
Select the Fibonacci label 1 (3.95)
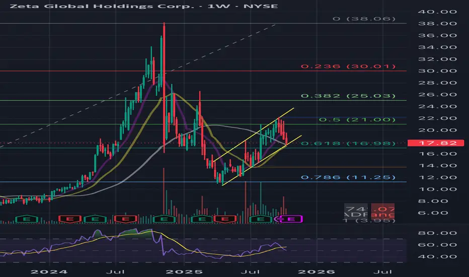click(369, 221)
